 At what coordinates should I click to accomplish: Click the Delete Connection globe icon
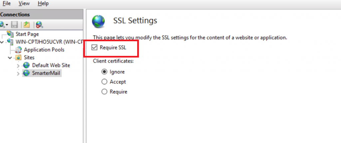coord(39,25)
